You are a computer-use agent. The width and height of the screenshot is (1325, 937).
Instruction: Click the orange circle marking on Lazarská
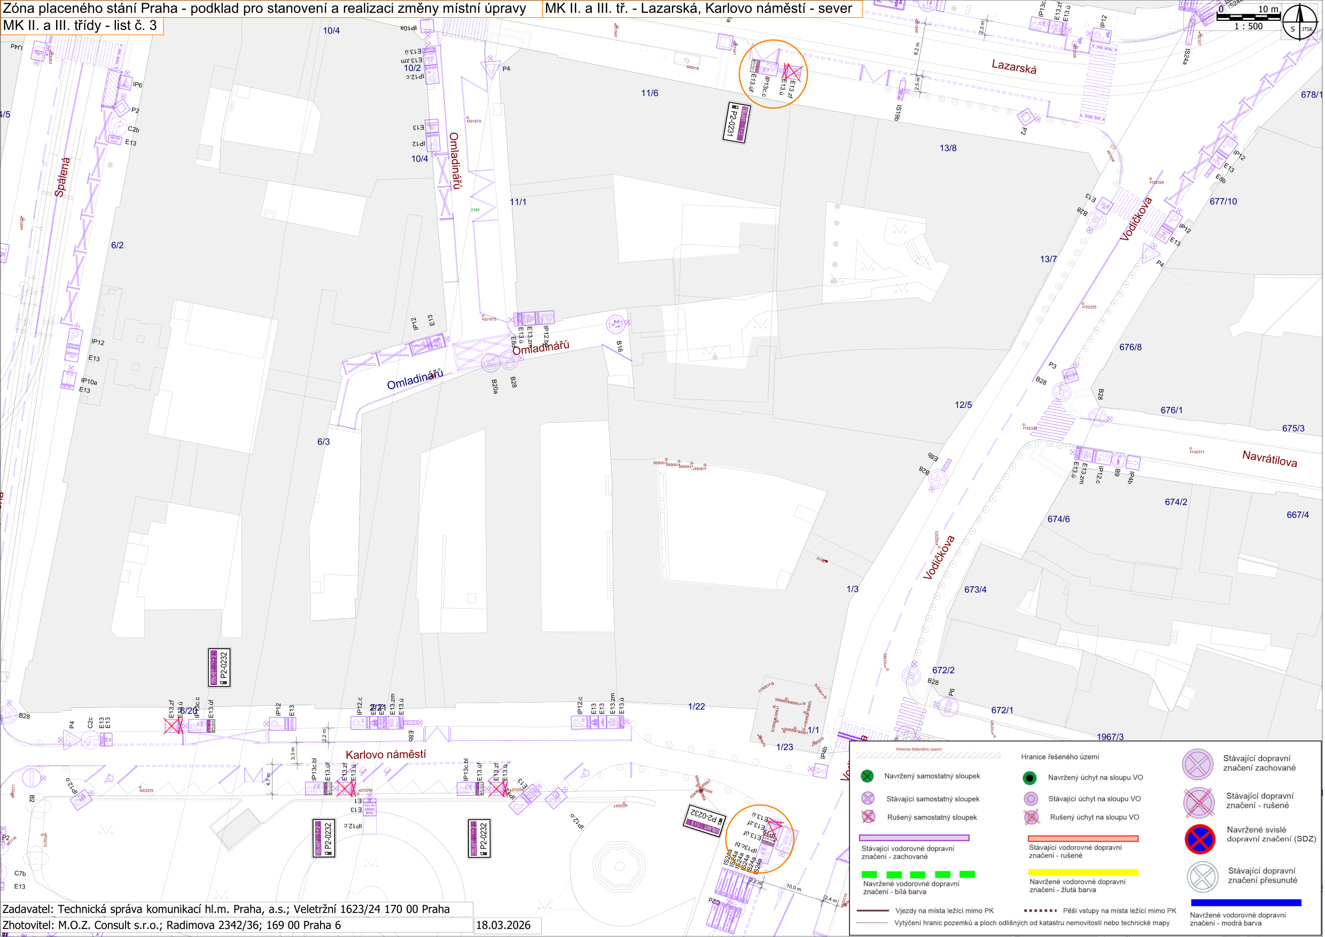point(773,74)
